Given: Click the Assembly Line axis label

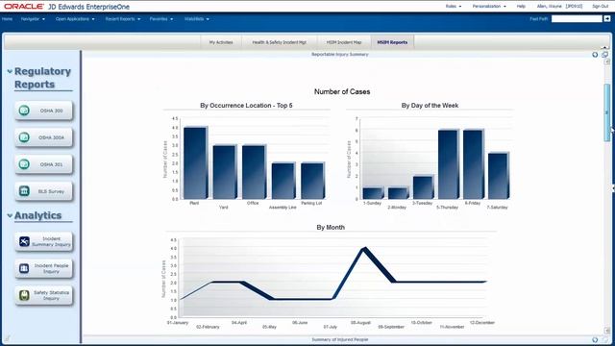Looking at the screenshot, I should coord(283,208).
